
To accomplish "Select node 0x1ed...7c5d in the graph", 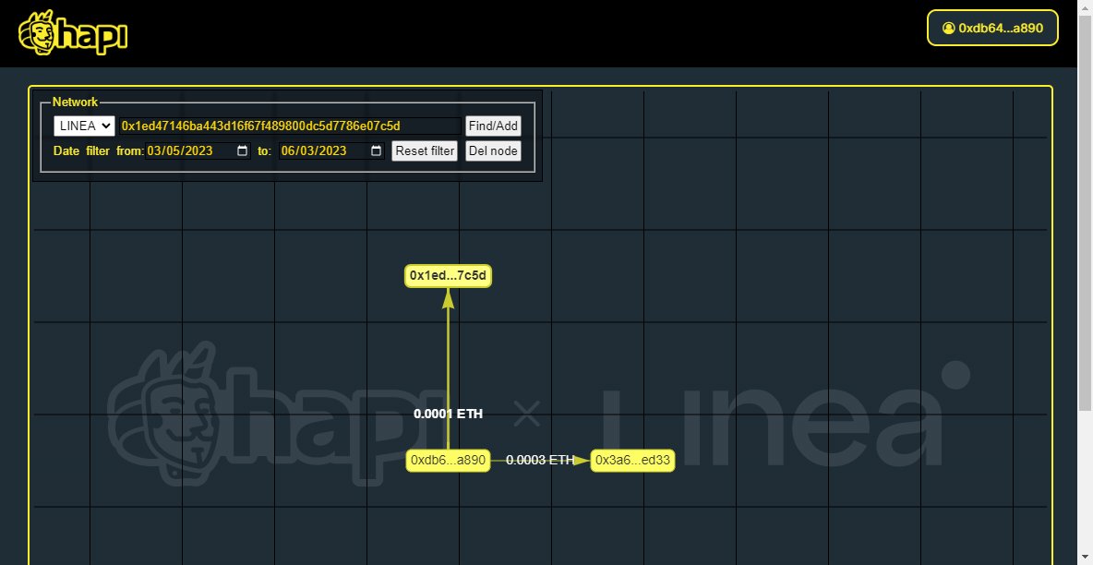I will tap(449, 275).
